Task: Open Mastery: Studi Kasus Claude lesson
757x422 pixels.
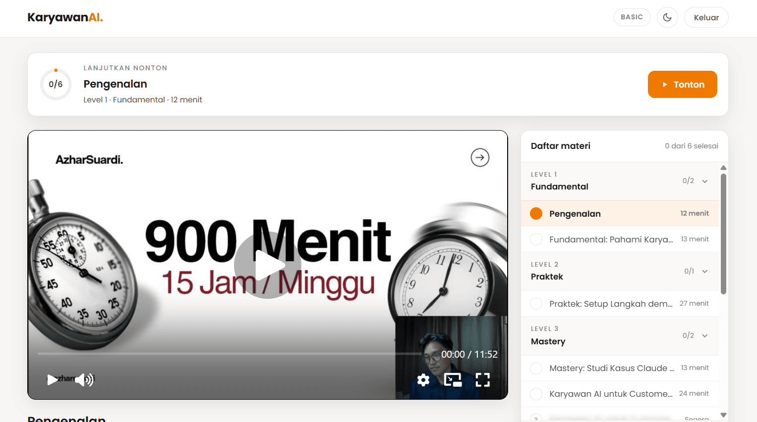Action: [x=620, y=368]
